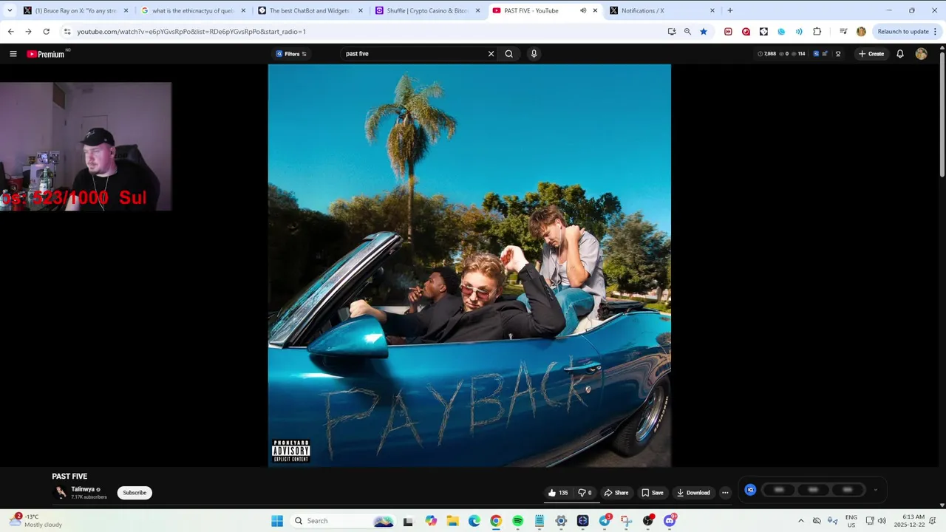The width and height of the screenshot is (946, 532).
Task: Open a new browser tab
Action: (x=730, y=10)
